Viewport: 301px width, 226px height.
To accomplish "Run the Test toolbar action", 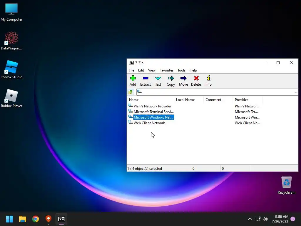I will tap(158, 81).
